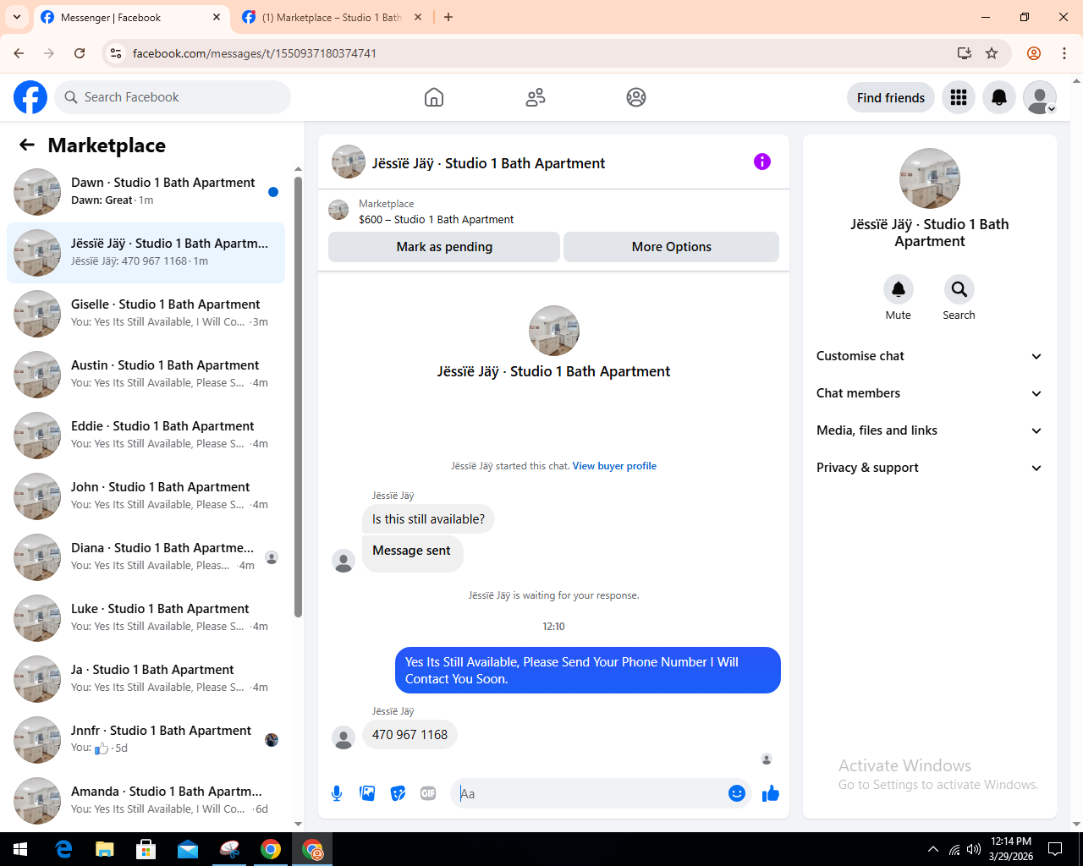Send a thumbs-up like
The image size is (1083, 866).
[x=771, y=793]
